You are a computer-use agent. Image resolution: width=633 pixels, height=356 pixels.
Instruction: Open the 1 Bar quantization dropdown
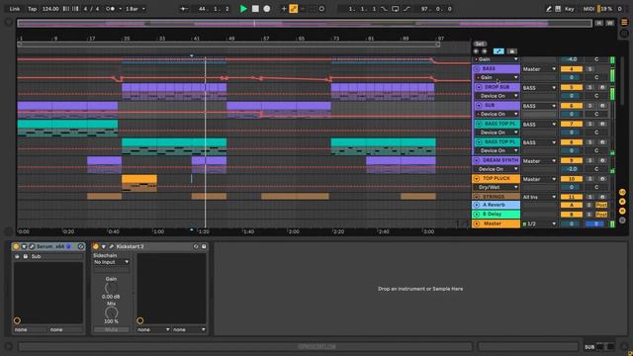click(136, 9)
